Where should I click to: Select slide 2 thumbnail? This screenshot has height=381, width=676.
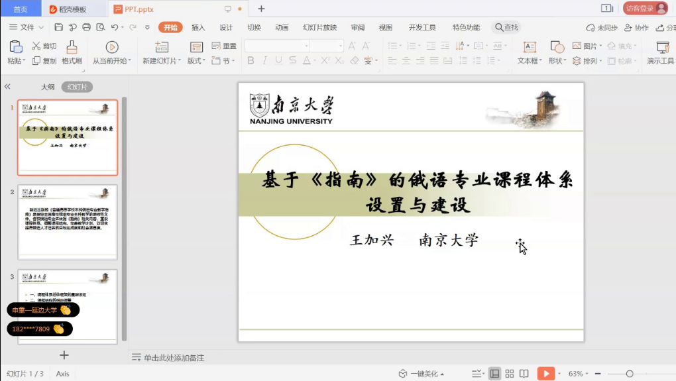68,222
